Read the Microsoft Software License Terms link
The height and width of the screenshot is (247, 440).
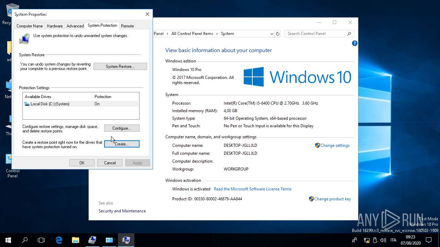click(252, 189)
